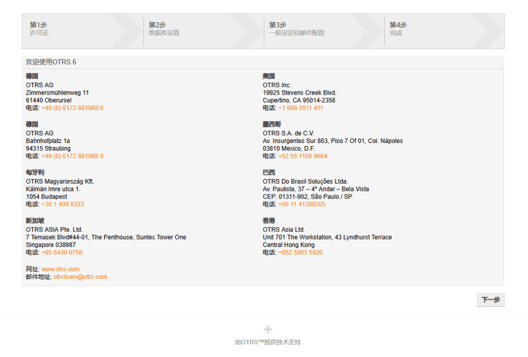Image resolution: width=528 pixels, height=357 pixels.
Task: Click the Cupertino, CA 95014-2358 line
Action: click(x=299, y=100)
